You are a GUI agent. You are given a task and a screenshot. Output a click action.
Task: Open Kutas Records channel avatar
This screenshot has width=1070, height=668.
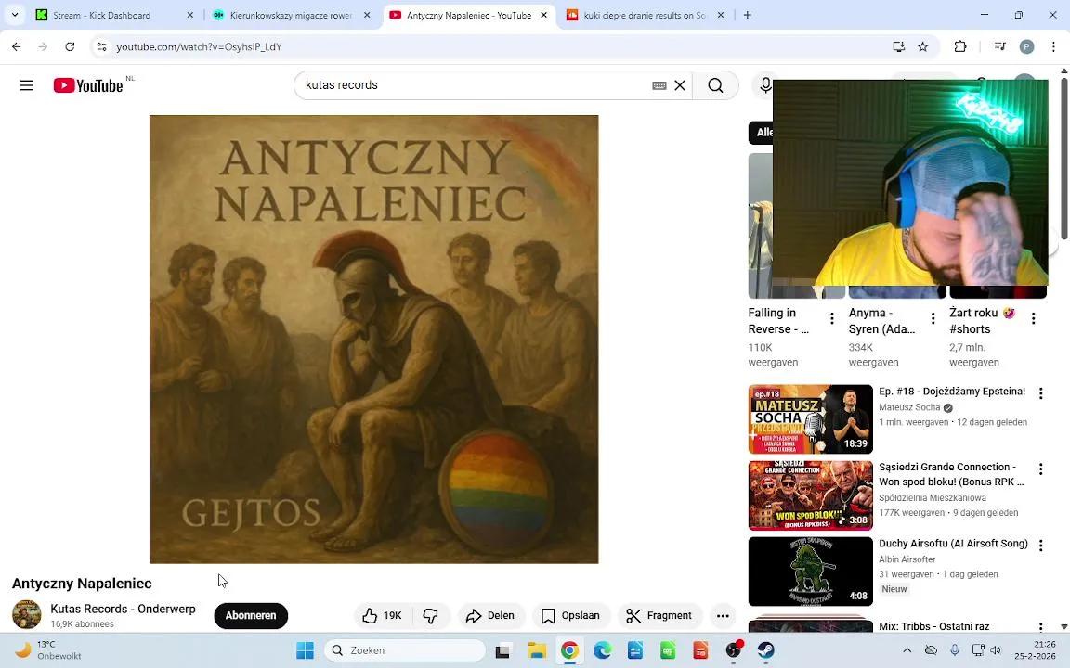tap(27, 615)
